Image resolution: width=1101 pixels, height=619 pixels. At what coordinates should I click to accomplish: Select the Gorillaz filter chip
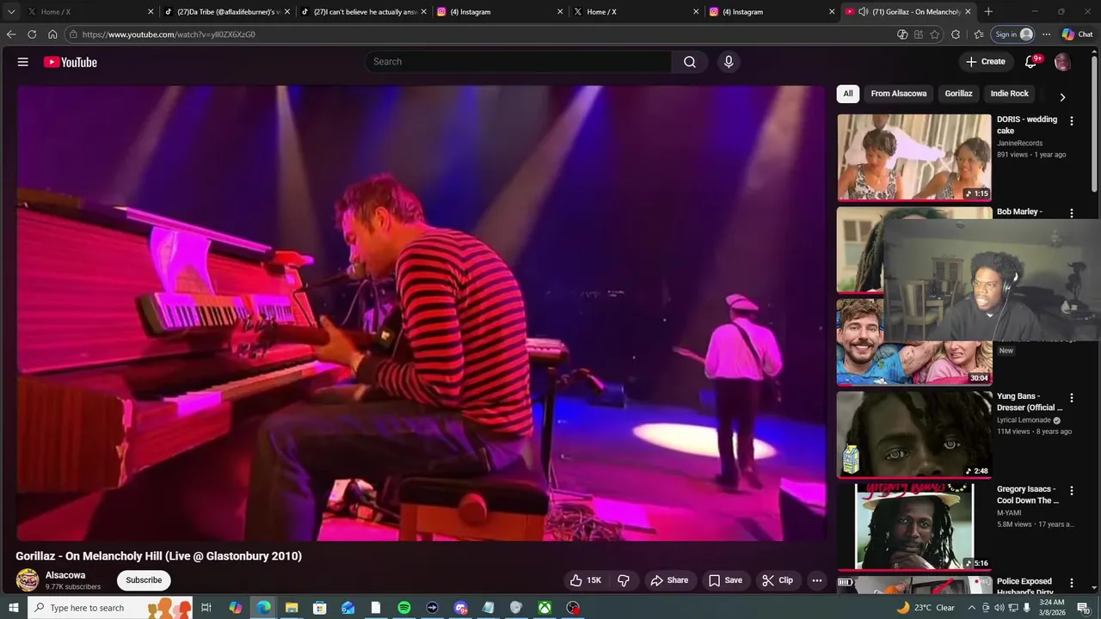coord(959,94)
